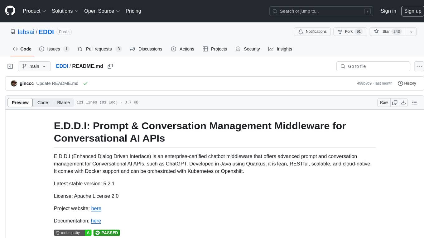Open the README outline

pos(414,102)
